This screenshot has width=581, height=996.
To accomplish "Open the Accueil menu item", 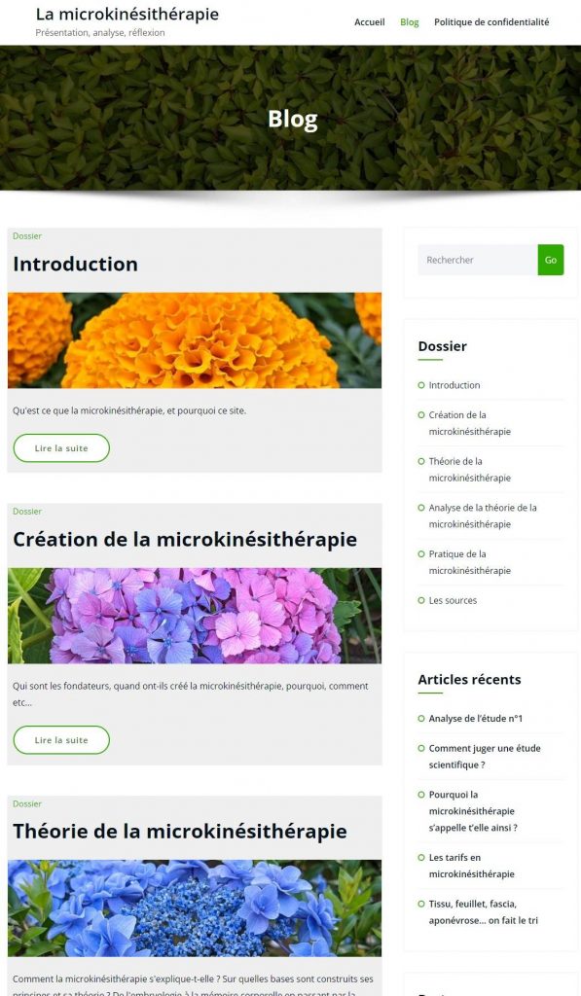I will click(369, 22).
